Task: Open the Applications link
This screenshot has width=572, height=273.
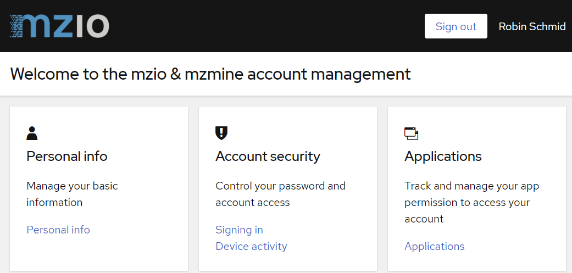Action: [435, 247]
